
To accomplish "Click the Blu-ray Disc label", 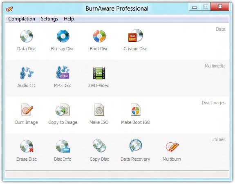I will [63, 49].
